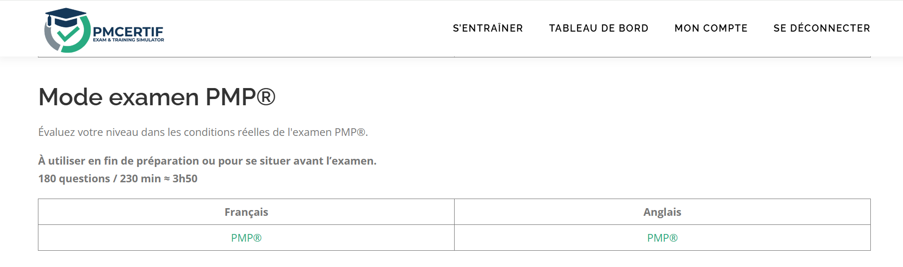Image resolution: width=903 pixels, height=267 pixels.
Task: Click the "180 questions / 230 min" text
Action: click(99, 178)
